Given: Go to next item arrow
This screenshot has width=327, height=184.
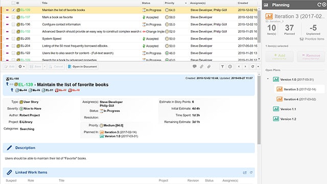Looking at the screenshot, I should [x=245, y=66].
